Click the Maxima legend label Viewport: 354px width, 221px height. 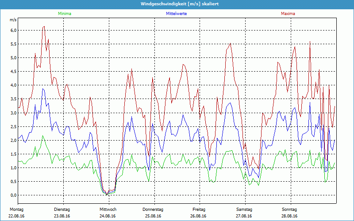click(x=288, y=14)
